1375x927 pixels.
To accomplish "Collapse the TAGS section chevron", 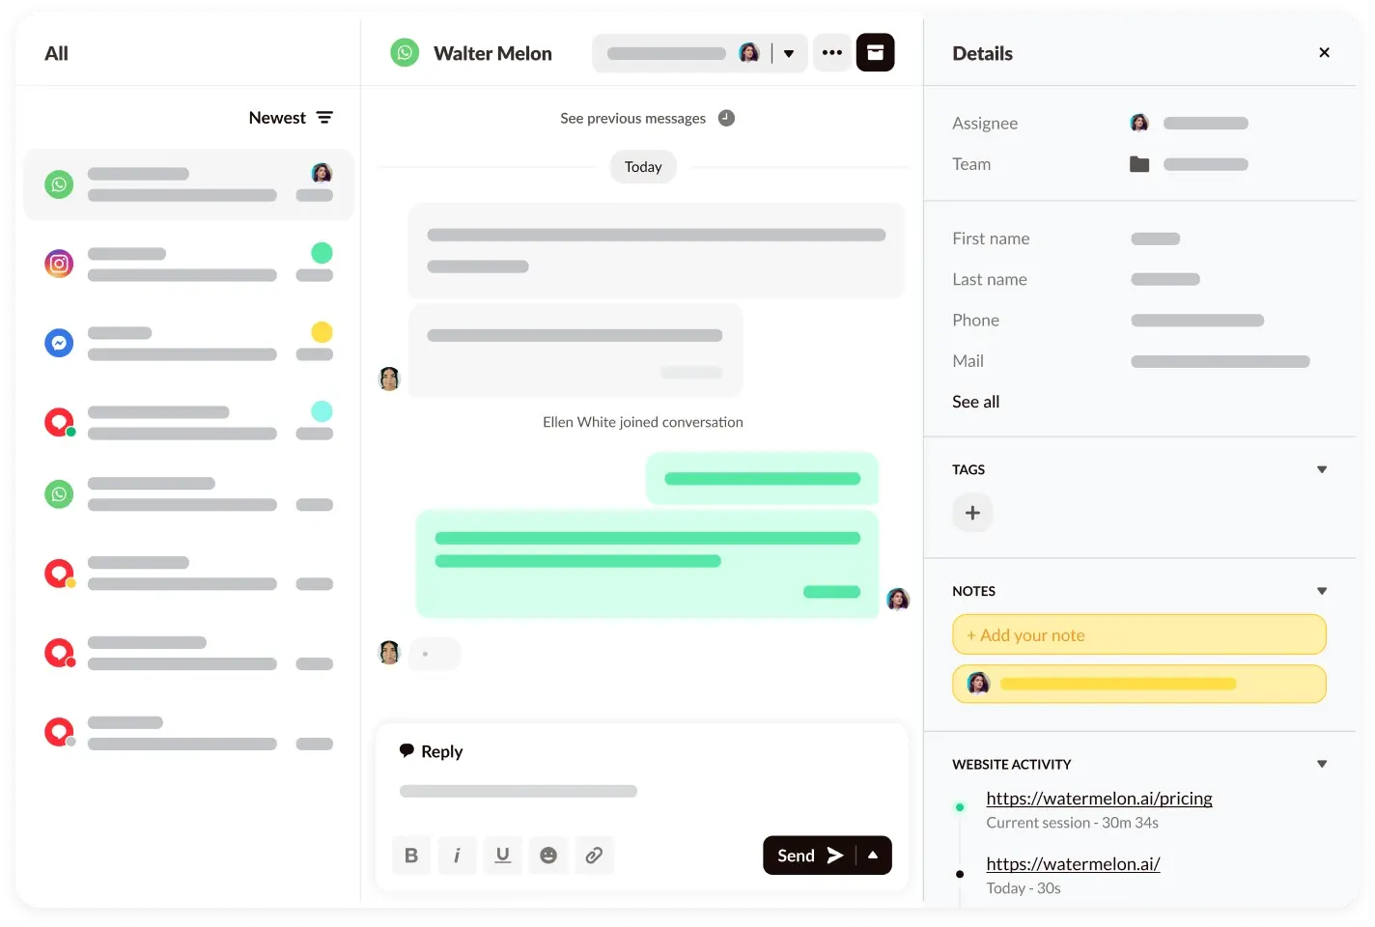I will click(x=1321, y=468).
